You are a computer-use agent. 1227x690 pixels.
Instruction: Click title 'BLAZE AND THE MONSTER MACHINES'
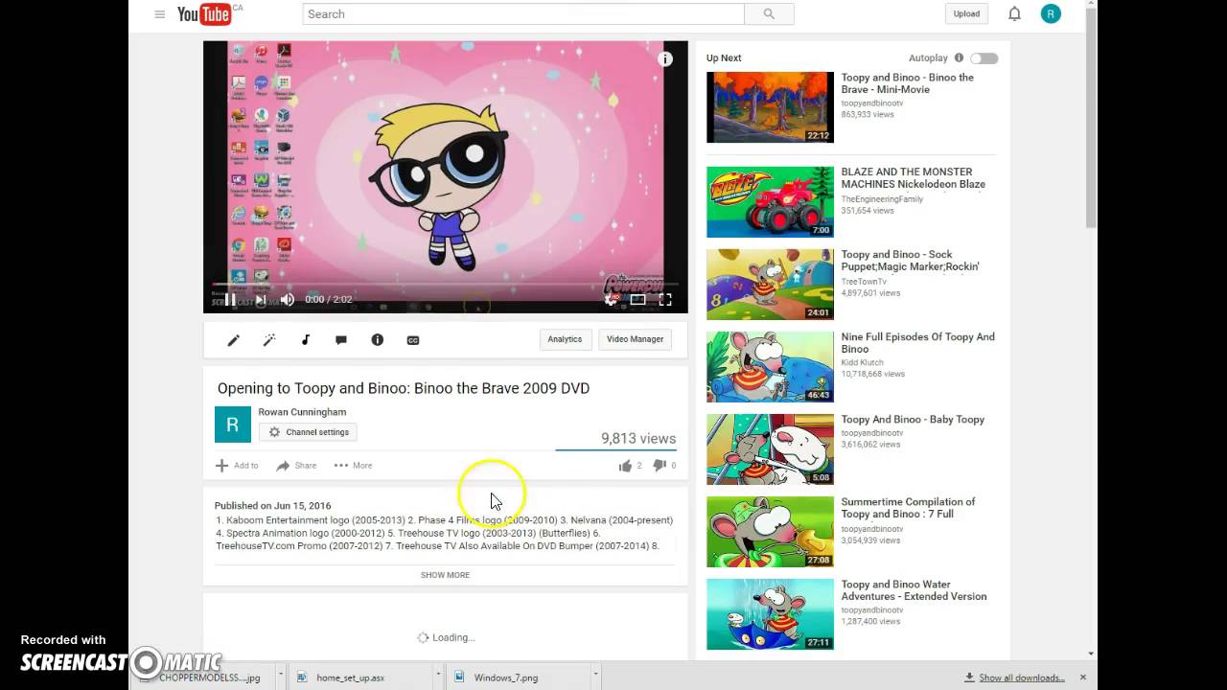tap(913, 178)
